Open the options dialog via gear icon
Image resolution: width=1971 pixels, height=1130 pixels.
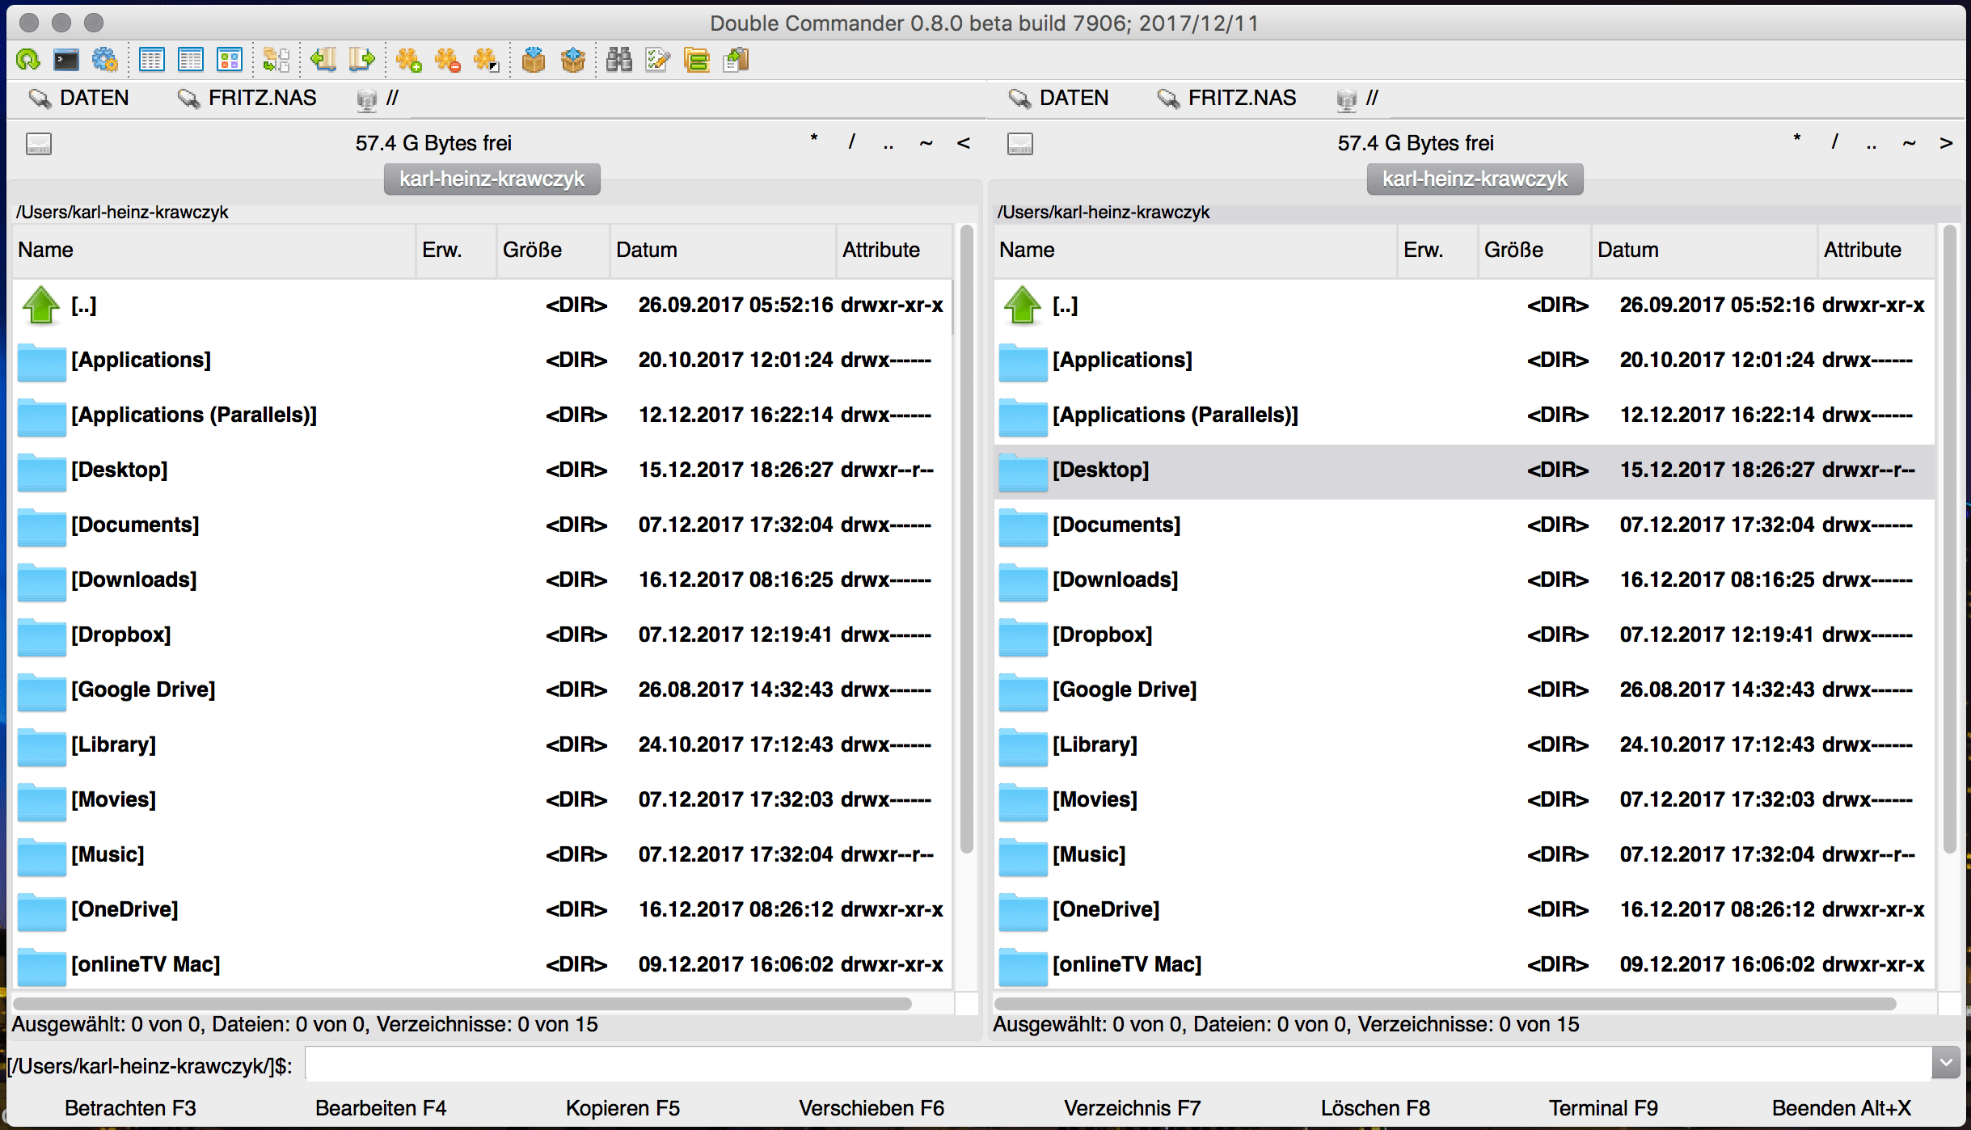(x=105, y=59)
